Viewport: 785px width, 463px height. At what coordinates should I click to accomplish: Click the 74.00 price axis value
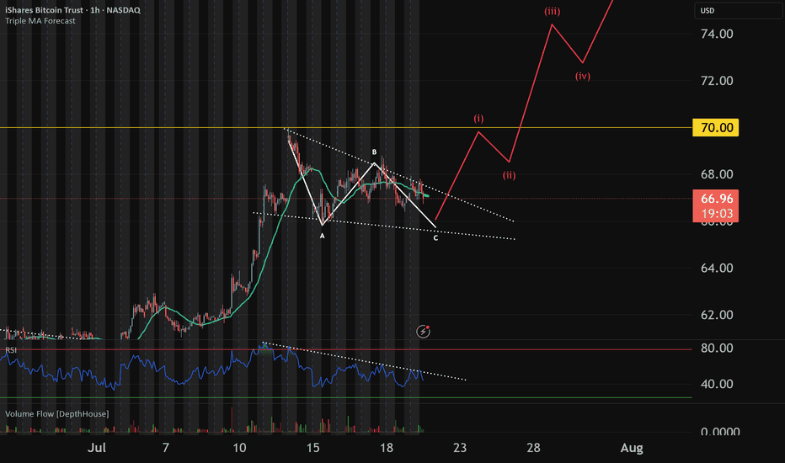tap(717, 34)
